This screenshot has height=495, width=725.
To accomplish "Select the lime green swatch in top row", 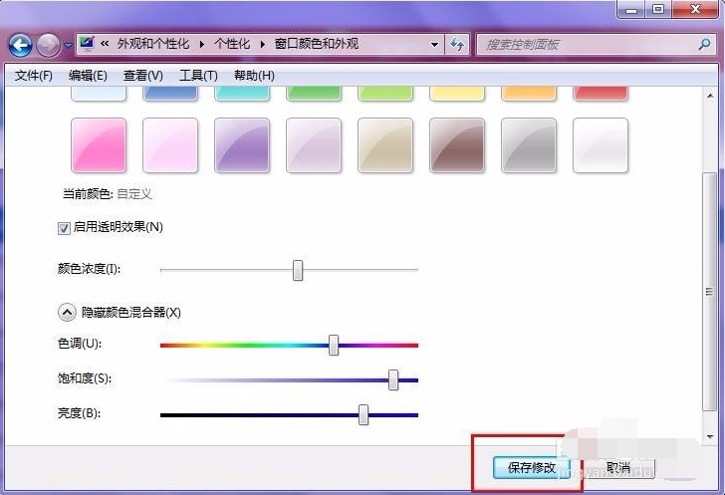I will (385, 94).
